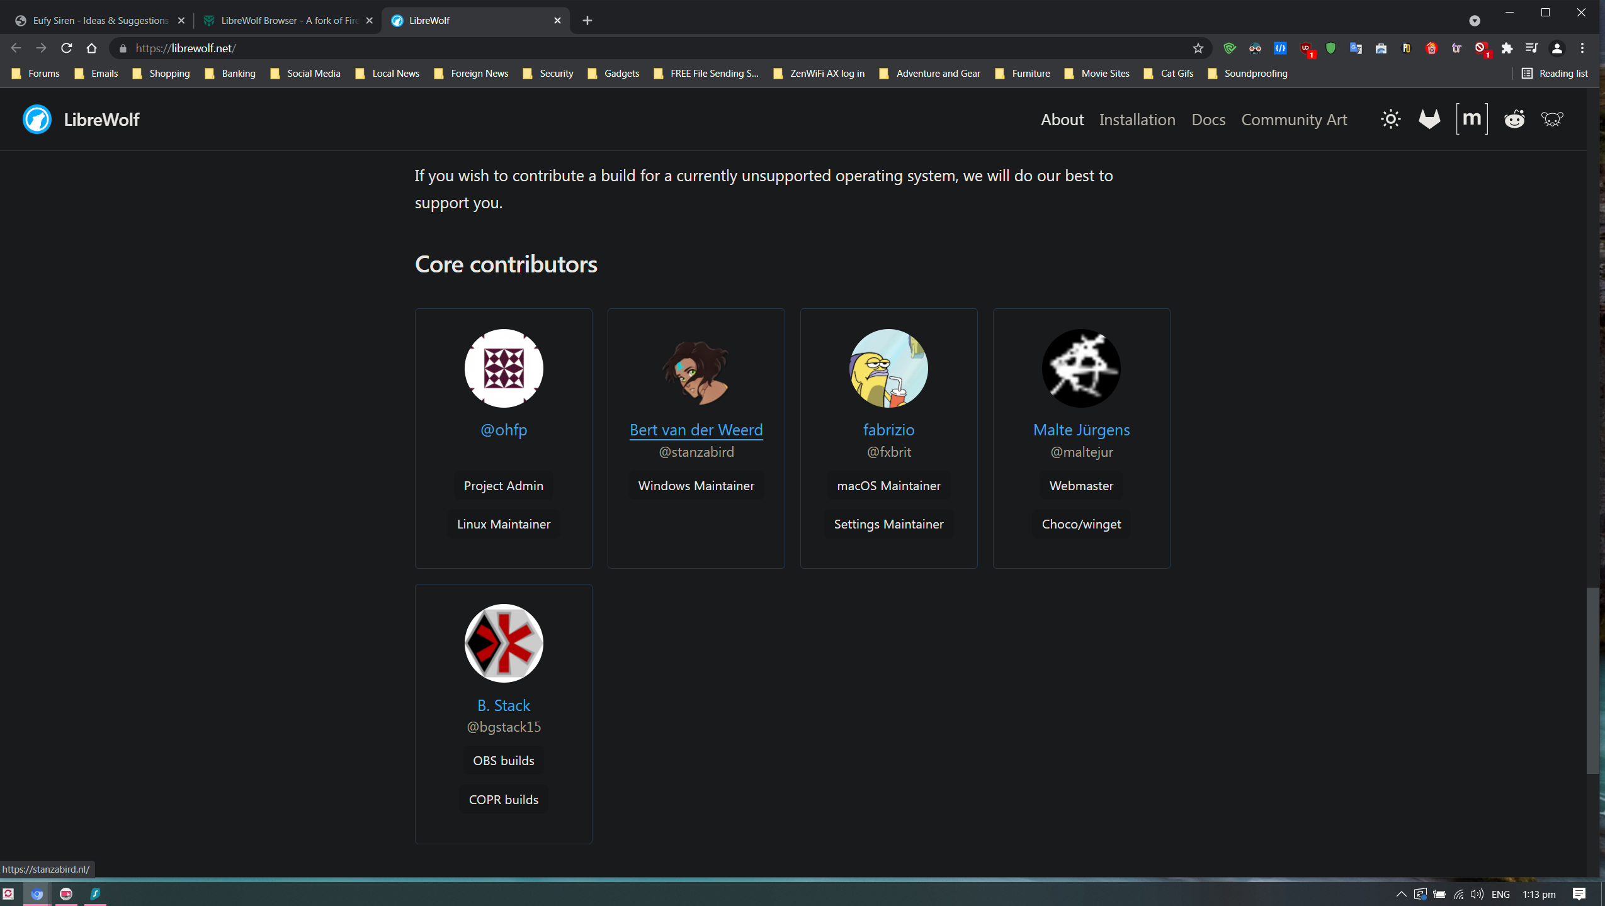Viewport: 1605px width, 906px height.
Task: Open the Reddit icon link
Action: click(1514, 120)
